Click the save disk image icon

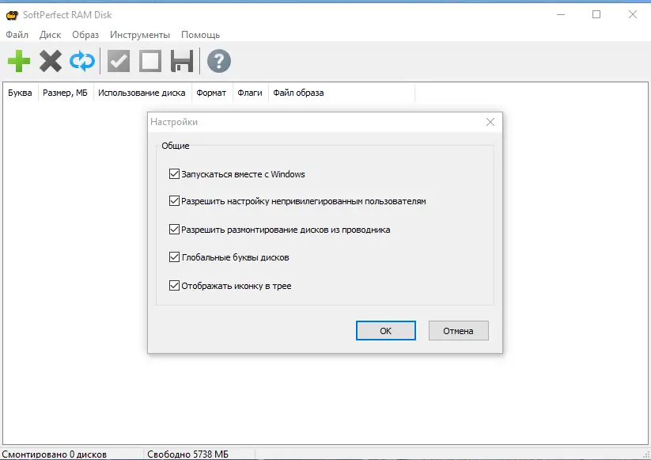(x=183, y=61)
